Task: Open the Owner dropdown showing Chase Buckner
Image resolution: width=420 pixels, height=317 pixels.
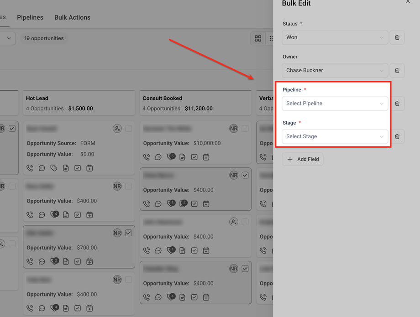Action: (x=335, y=70)
